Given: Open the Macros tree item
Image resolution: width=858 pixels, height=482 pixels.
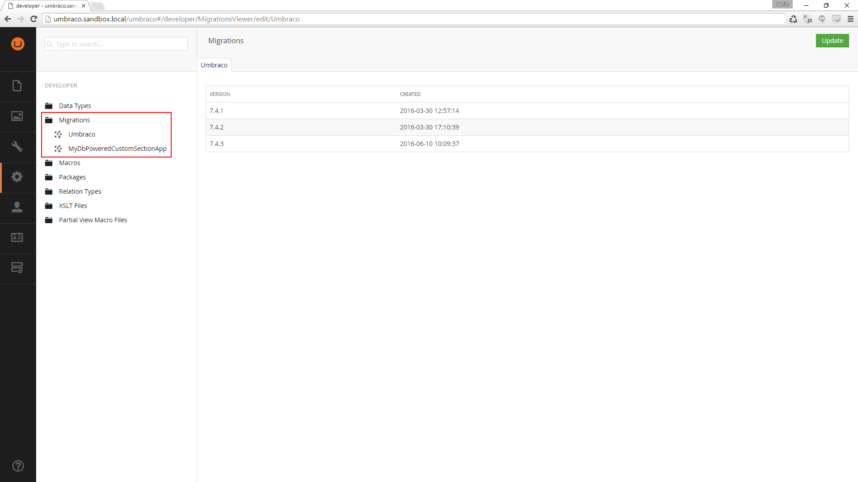Looking at the screenshot, I should pyautogui.click(x=70, y=163).
